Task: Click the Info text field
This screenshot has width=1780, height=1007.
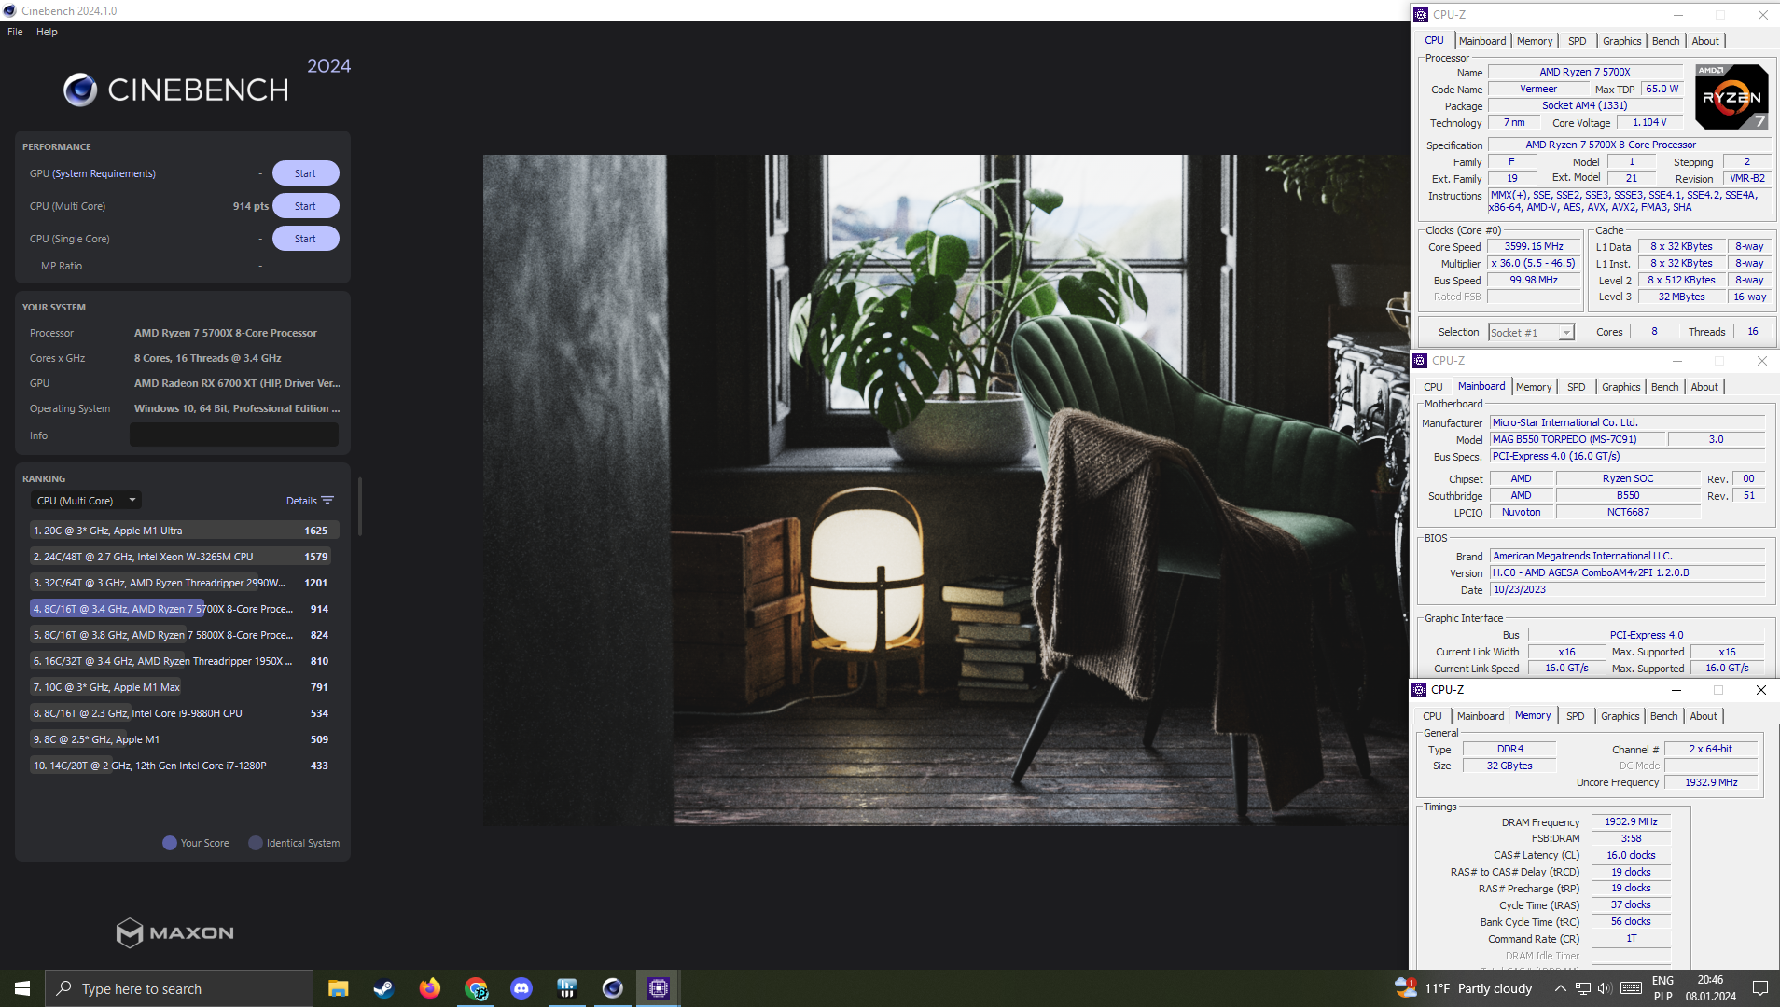Action: (x=234, y=435)
